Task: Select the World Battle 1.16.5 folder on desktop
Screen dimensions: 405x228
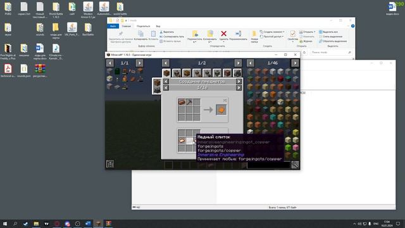Action: click(56, 10)
